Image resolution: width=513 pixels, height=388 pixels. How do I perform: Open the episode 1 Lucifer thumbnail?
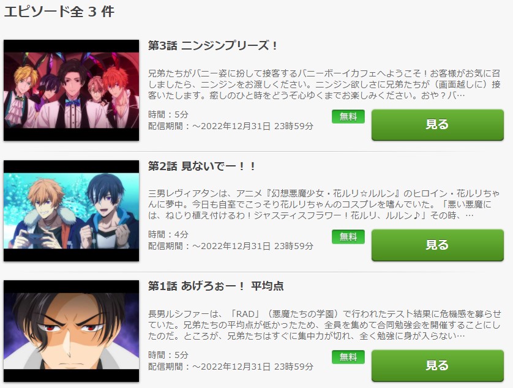pyautogui.click(x=72, y=331)
